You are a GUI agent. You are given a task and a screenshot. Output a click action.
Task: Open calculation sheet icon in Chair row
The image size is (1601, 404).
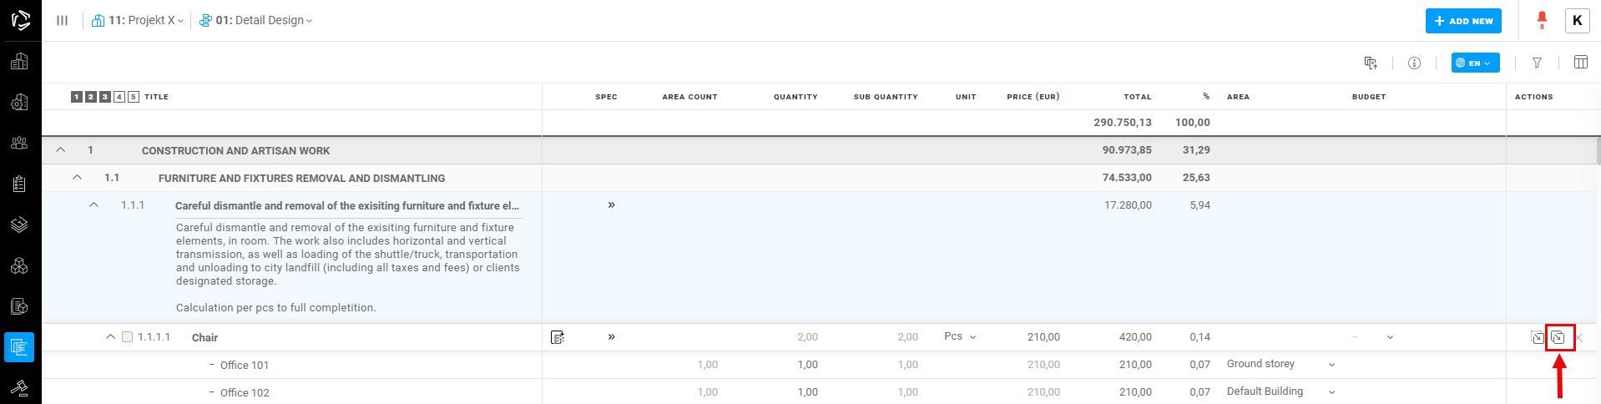tap(558, 337)
